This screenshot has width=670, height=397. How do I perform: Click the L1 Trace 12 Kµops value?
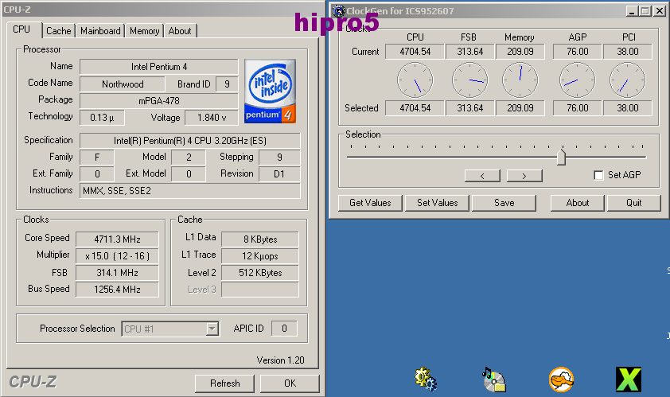[x=260, y=256]
